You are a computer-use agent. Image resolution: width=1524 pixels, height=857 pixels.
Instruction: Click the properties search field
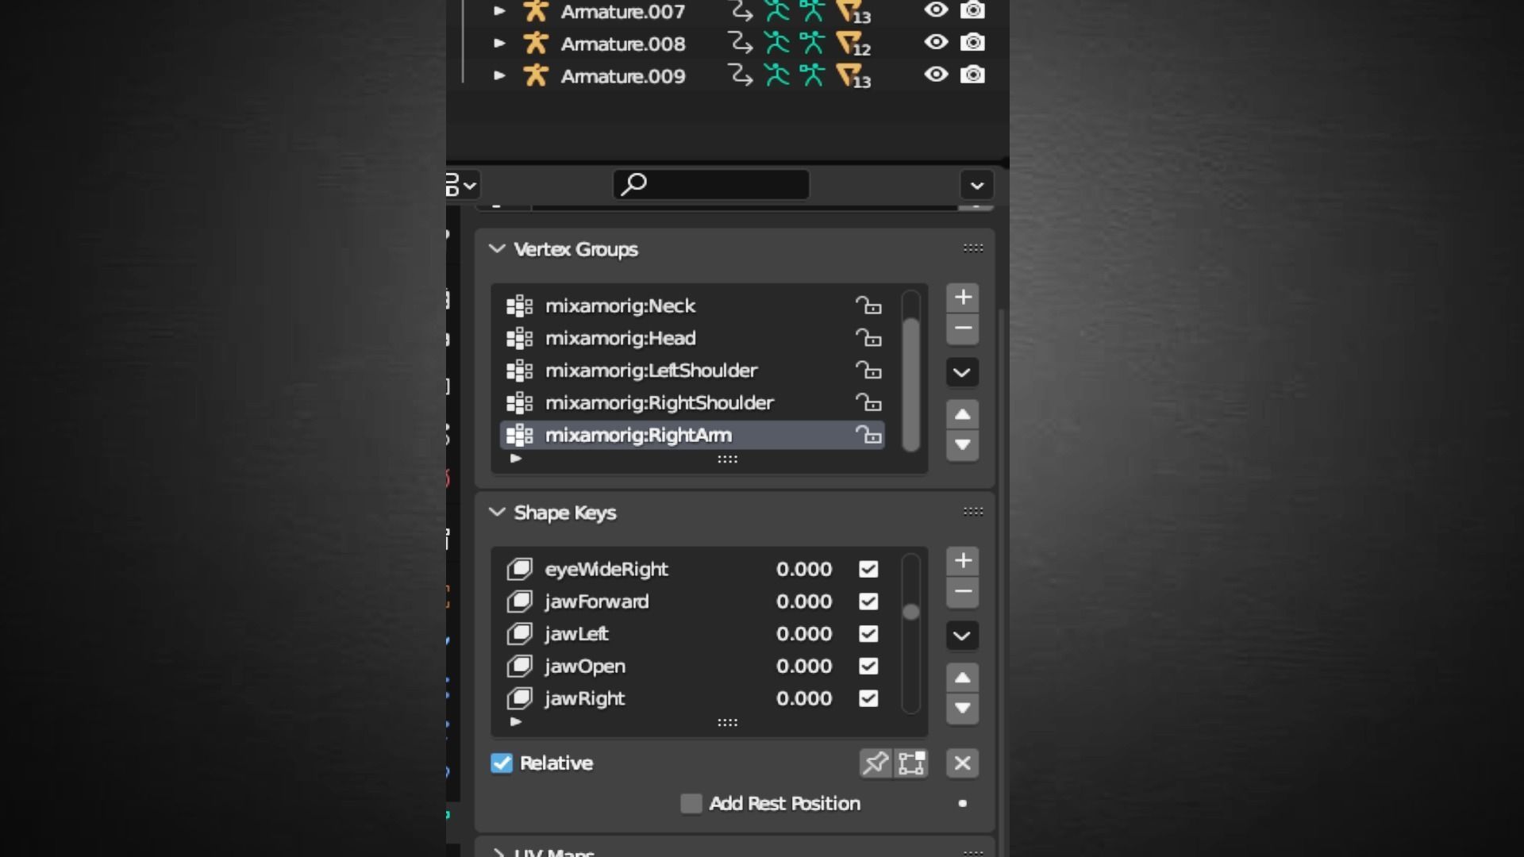click(x=711, y=185)
